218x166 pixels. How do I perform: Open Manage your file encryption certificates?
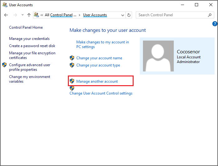[32, 55]
